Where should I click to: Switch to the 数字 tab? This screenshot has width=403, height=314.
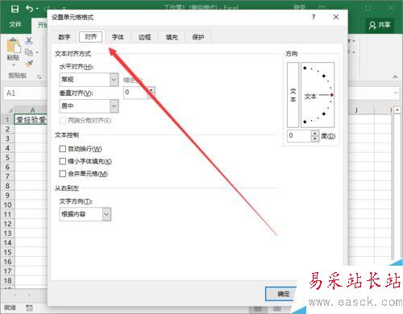(64, 37)
